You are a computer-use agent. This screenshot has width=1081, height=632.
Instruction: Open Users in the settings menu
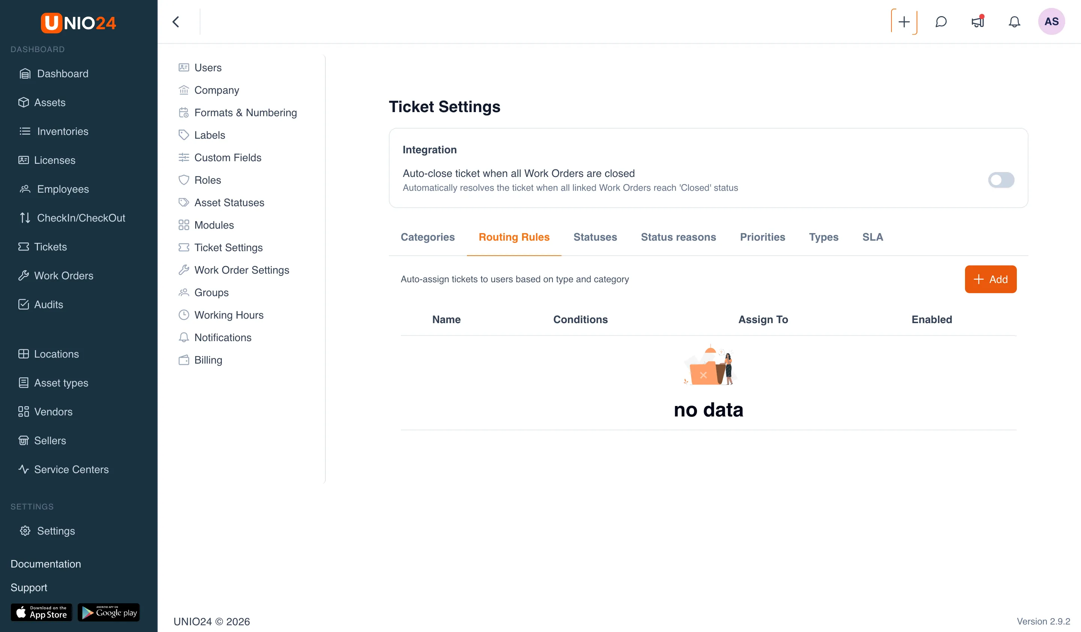[208, 68]
